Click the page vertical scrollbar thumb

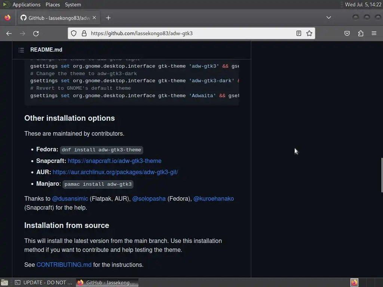[382, 175]
